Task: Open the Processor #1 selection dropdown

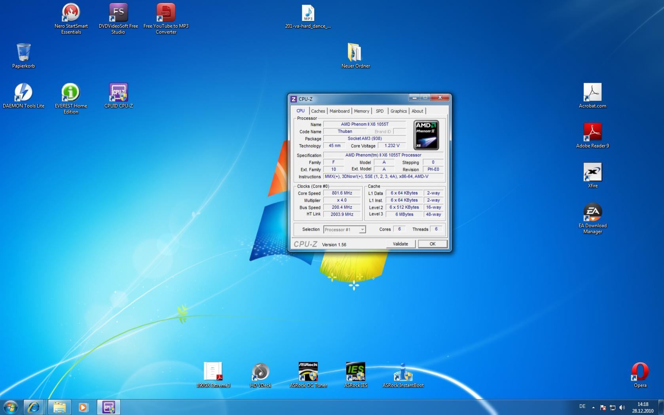Action: pos(344,229)
